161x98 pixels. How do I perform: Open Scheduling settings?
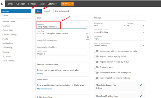pyautogui.click(x=7, y=48)
